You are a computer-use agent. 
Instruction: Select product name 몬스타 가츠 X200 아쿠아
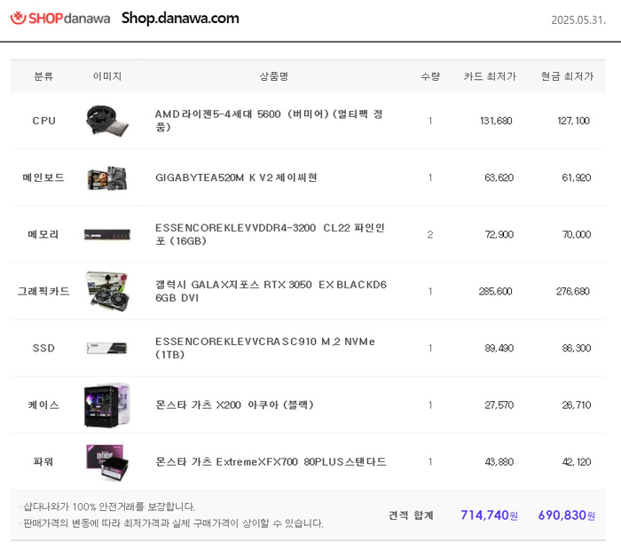point(234,405)
